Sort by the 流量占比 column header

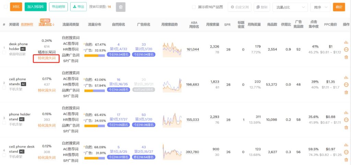pyautogui.click(x=45, y=24)
